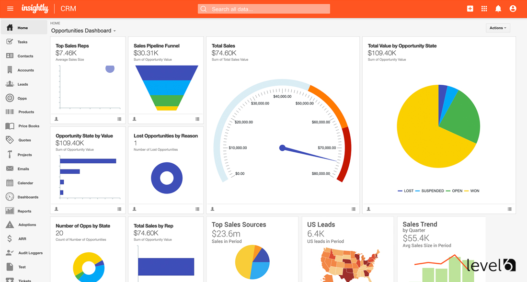Click the Insightly logo

(x=35, y=9)
